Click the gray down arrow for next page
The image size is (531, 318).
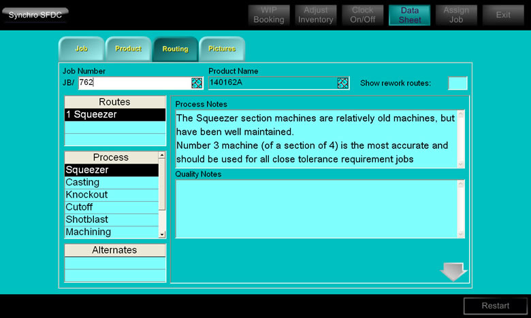[453, 272]
